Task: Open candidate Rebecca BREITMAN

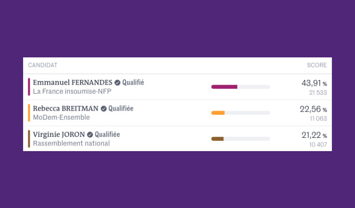Action: 66,109
